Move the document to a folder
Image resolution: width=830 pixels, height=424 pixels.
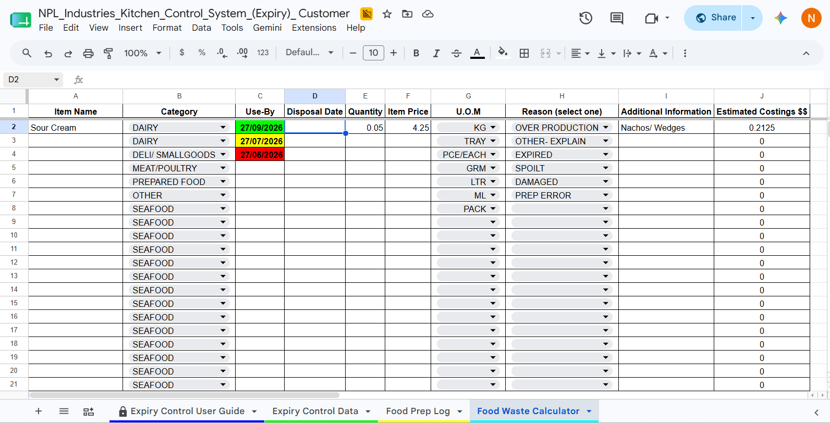point(407,14)
